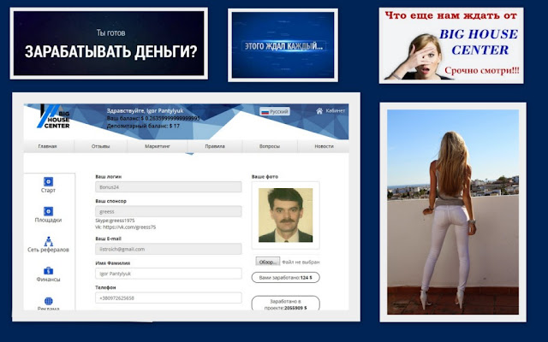Click the Skype:greess1975 text
Image resolution: width=548 pixels, height=342 pixels.
pos(115,221)
